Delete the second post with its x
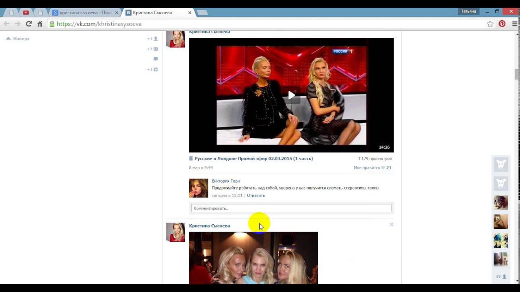520x292 pixels. (x=392, y=224)
